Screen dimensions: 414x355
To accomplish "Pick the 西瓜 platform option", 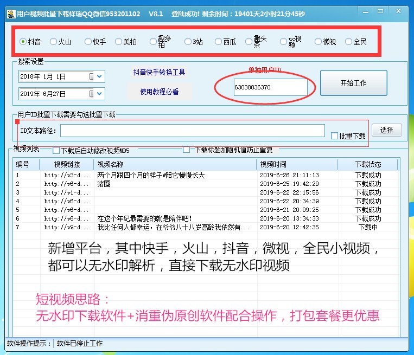I will 218,42.
